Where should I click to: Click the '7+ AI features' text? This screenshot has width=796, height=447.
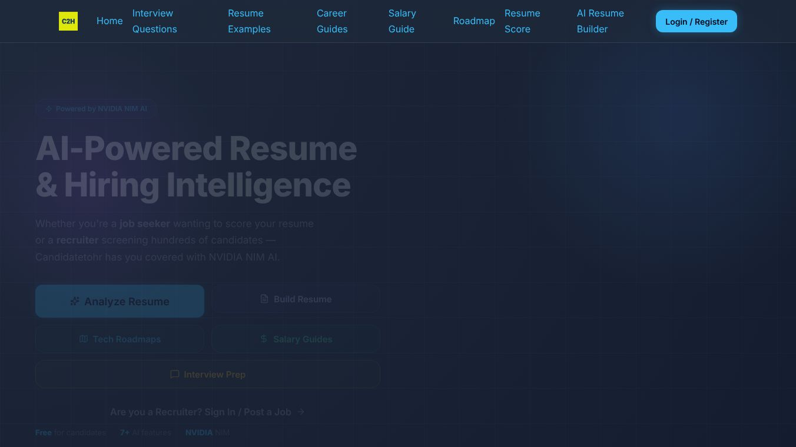coord(145,432)
